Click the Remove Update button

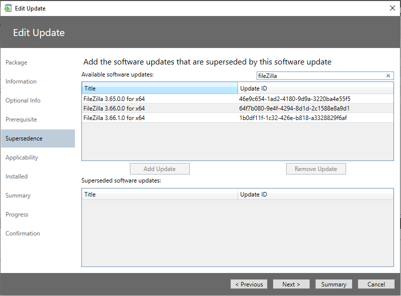tap(316, 168)
